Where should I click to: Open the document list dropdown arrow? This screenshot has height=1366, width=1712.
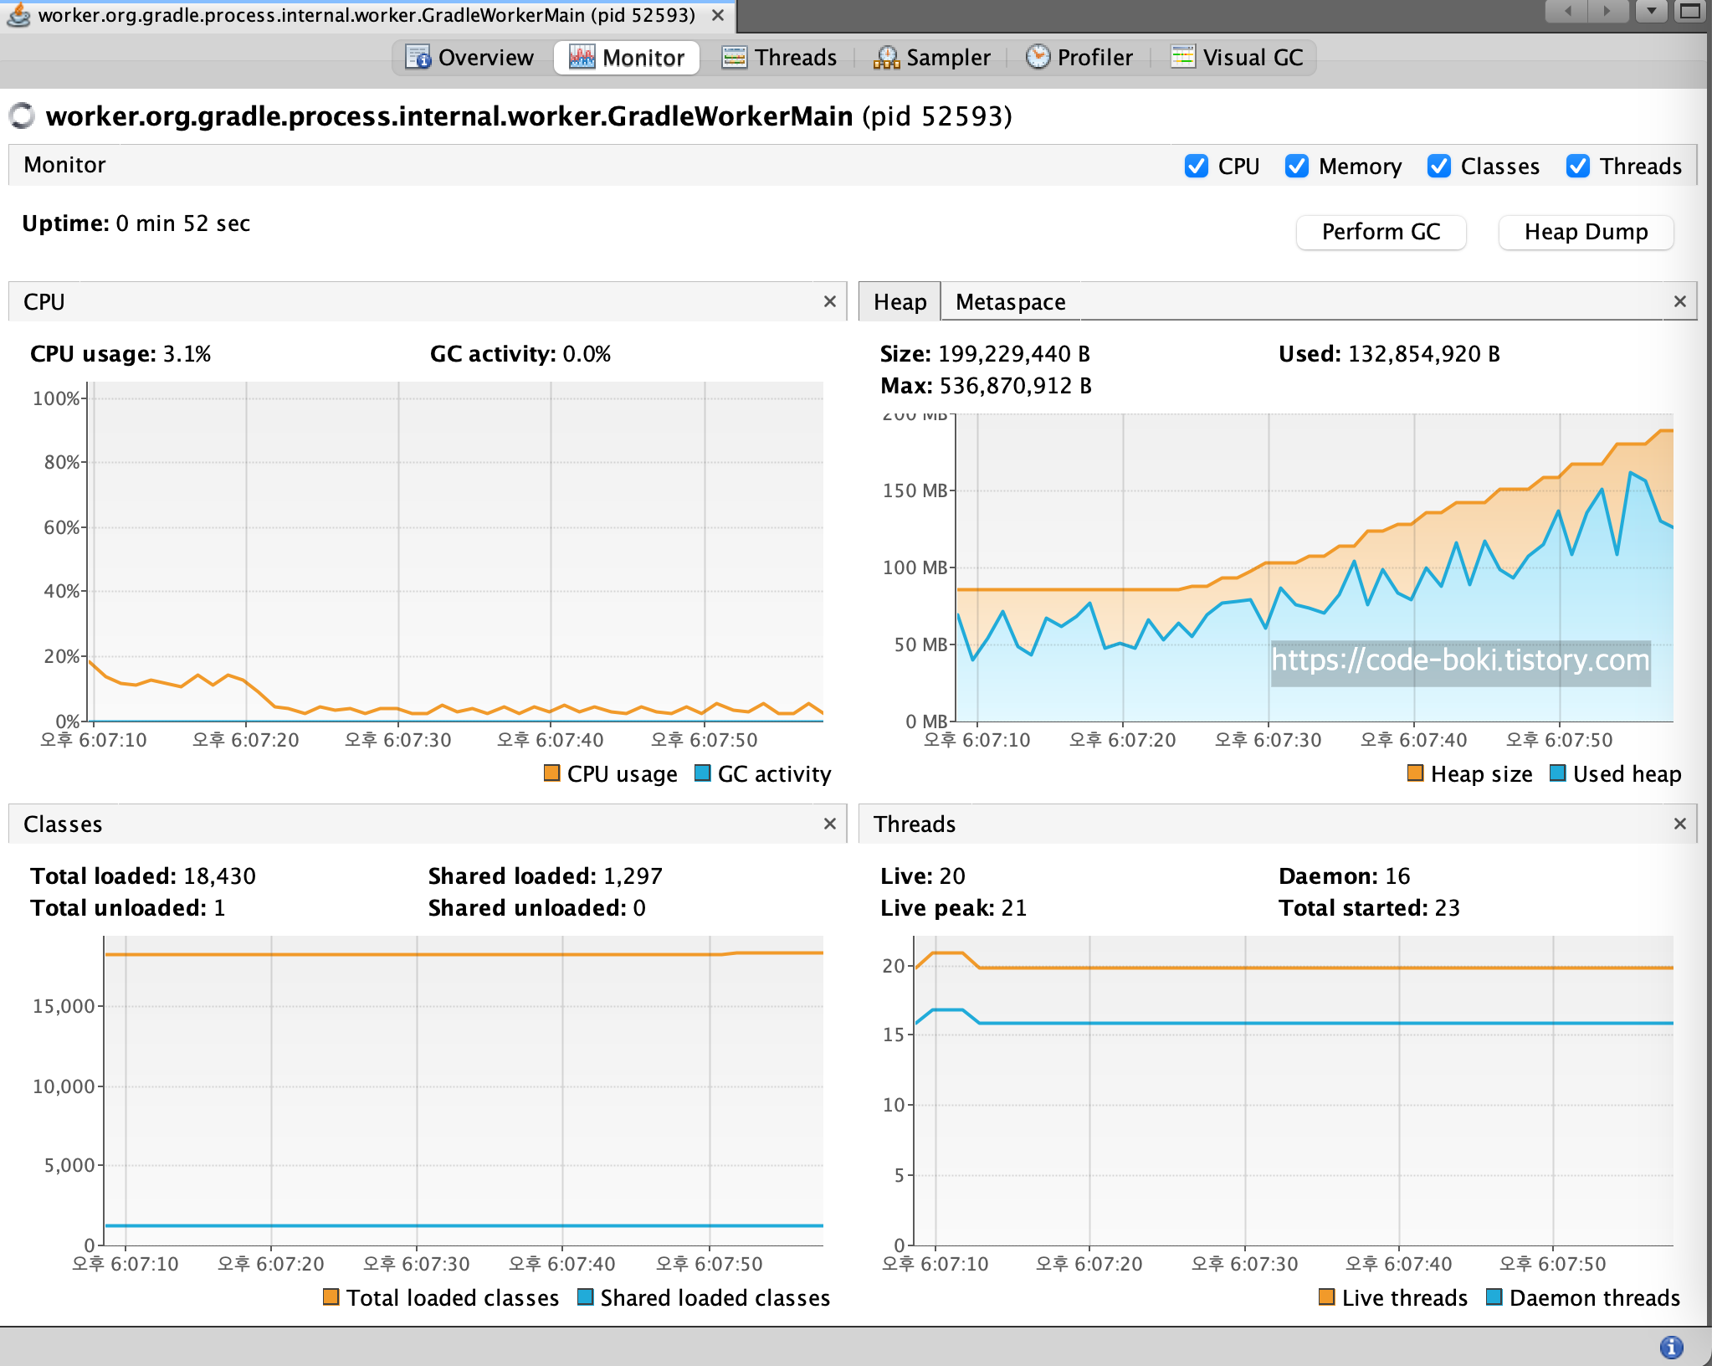tap(1651, 11)
